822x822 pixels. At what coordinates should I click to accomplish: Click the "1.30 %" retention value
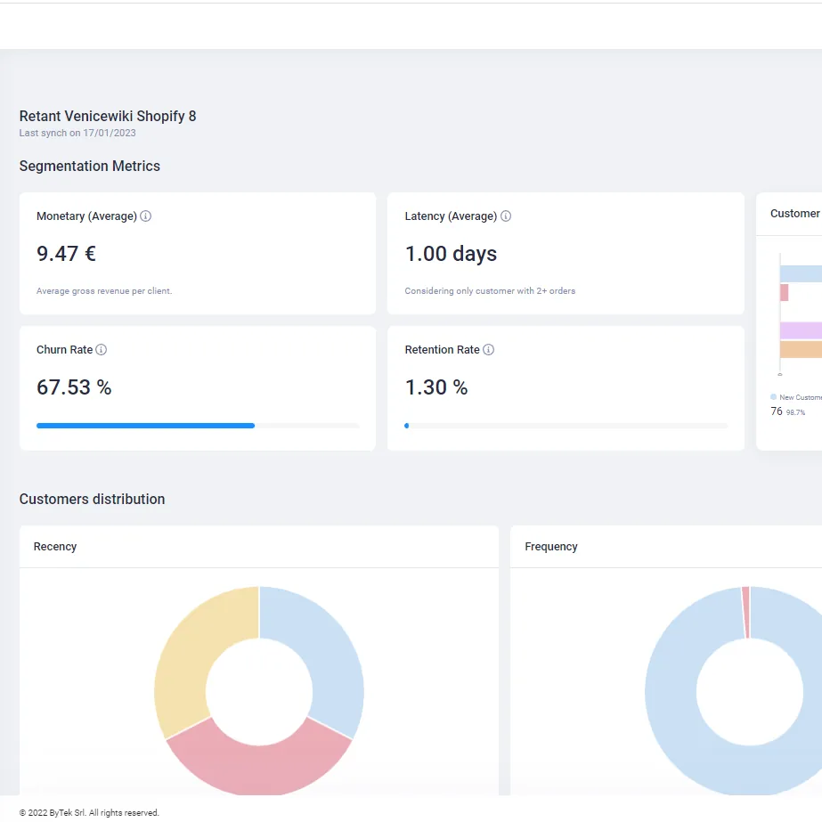click(x=436, y=387)
